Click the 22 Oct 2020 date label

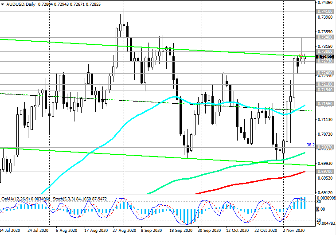[266, 231]
